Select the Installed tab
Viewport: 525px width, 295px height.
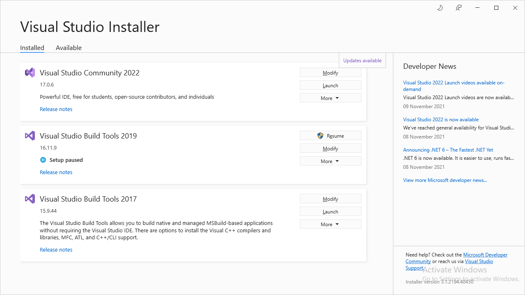(32, 48)
